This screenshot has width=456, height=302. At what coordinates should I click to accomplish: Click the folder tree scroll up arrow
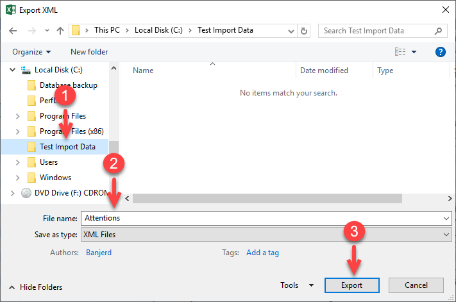click(x=114, y=69)
